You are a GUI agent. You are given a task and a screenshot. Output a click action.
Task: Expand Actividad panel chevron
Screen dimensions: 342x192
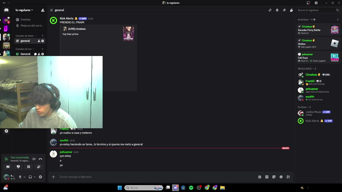(x=338, y=19)
